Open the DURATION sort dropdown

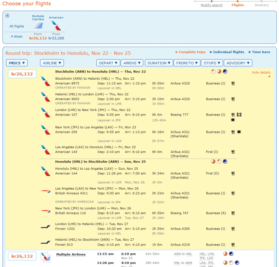click(159, 63)
